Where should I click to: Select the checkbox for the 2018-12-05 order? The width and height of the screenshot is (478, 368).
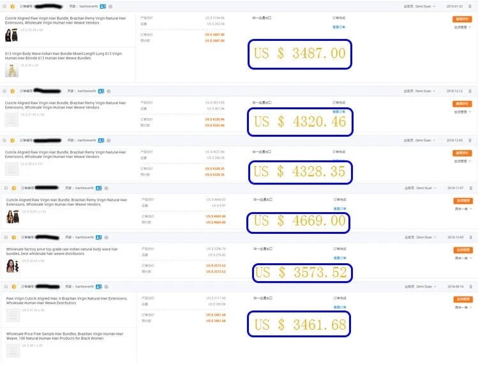click(4, 141)
